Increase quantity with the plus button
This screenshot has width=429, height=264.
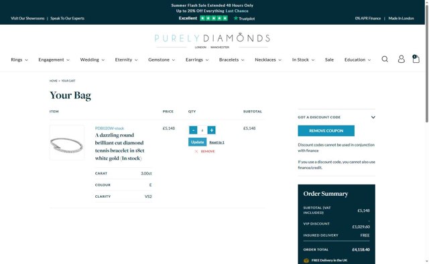pos(212,130)
